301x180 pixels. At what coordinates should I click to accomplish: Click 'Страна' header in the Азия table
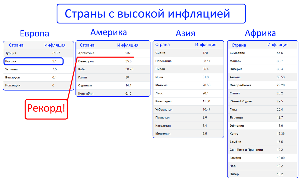pos(162,45)
